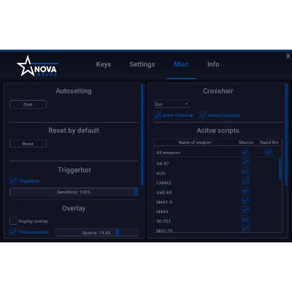Viewport: 292px width, 292px height.
Task: Toggle the Triggerbot checkbox
Action: click(x=13, y=181)
